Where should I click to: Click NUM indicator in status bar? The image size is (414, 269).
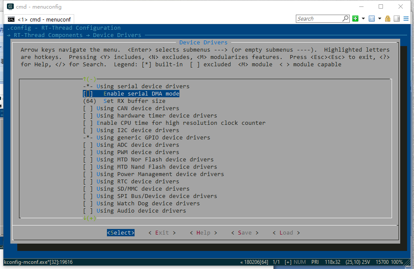300,262
